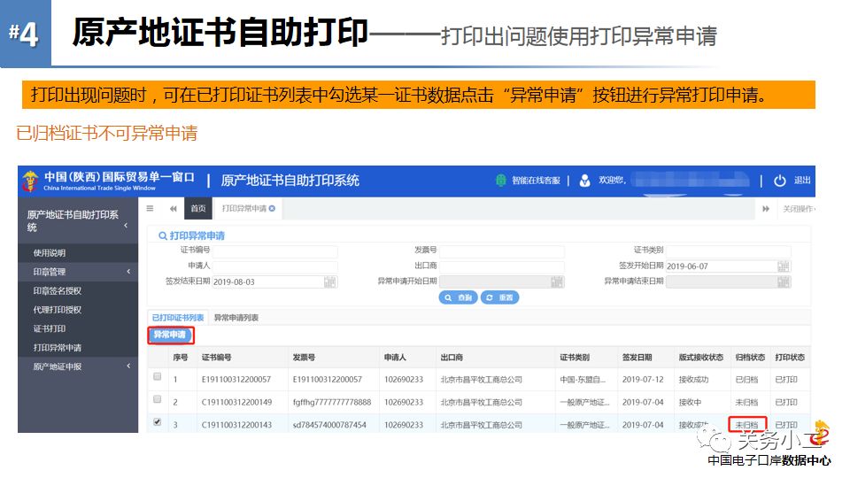Open 证书打印 in the sidebar
Viewport: 850px width, 478px height.
50,329
